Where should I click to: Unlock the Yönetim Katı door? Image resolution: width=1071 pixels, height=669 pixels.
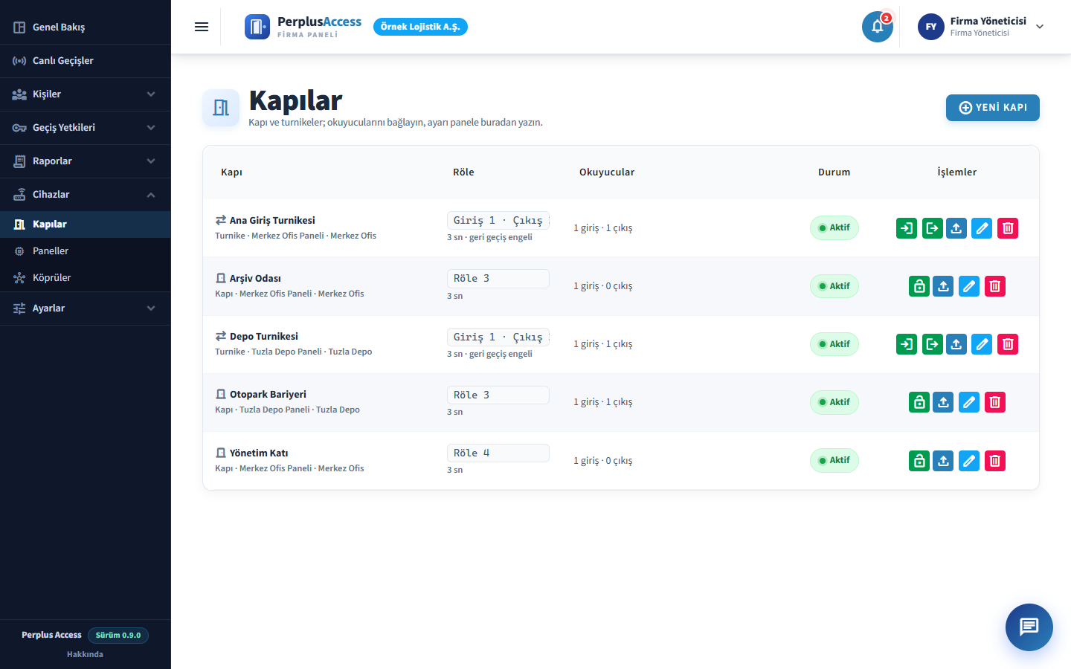pyautogui.click(x=919, y=461)
